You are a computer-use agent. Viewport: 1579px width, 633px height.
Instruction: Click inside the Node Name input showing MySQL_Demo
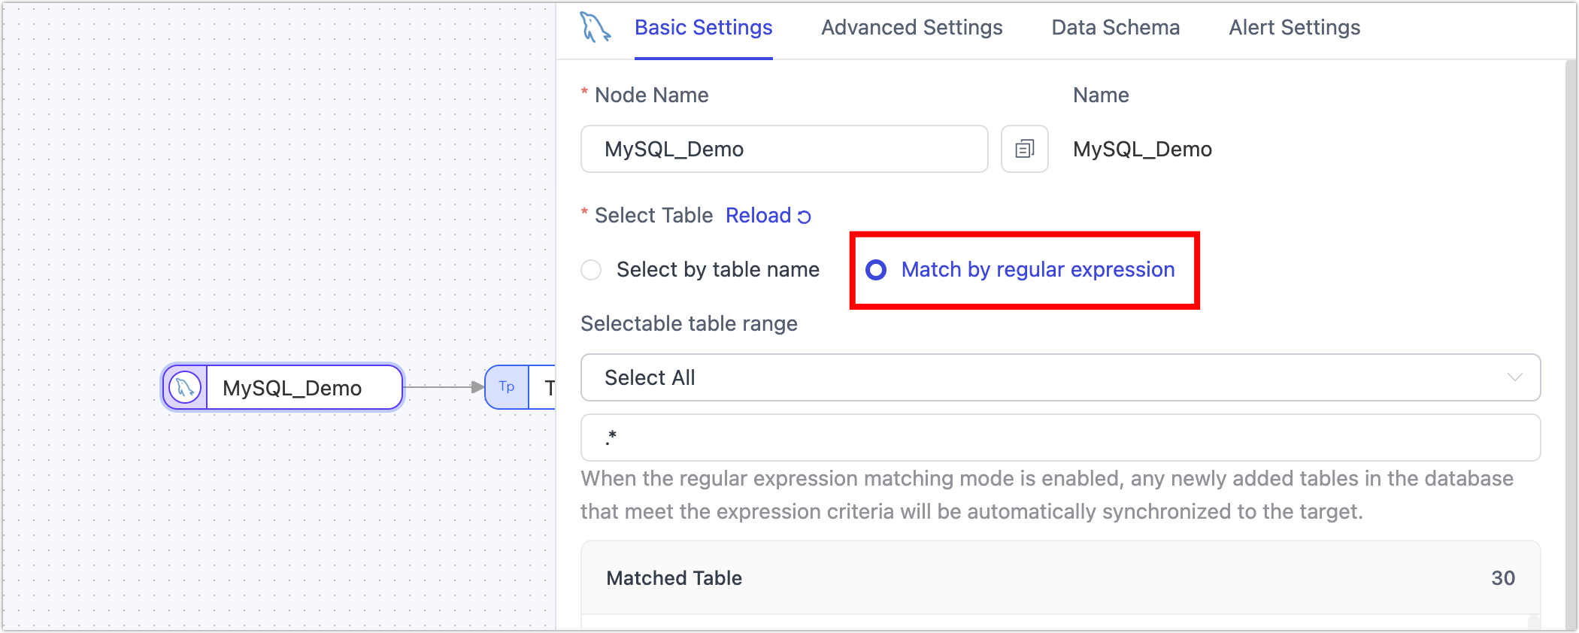coord(783,149)
